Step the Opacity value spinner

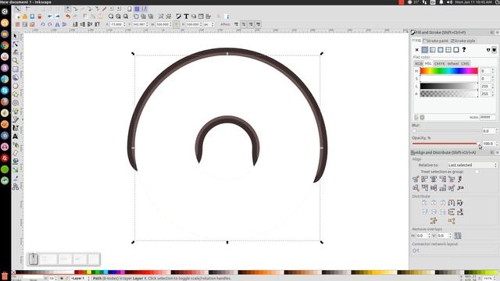(x=496, y=144)
